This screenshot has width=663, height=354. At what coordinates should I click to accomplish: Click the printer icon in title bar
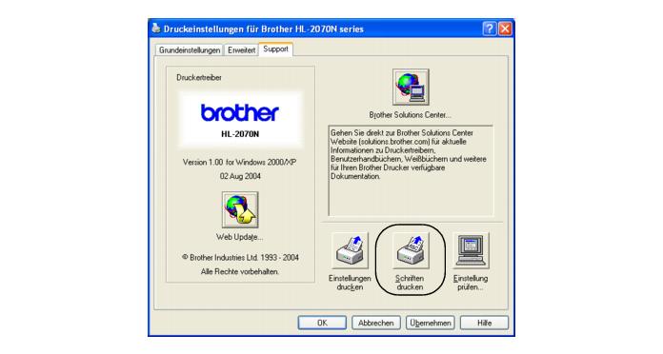156,29
